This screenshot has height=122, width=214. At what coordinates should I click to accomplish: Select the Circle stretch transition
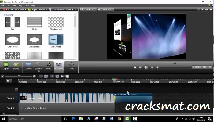pyautogui.click(x=34, y=41)
